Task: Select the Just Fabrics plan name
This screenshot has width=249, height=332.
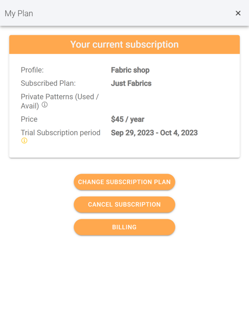Action: [131, 83]
